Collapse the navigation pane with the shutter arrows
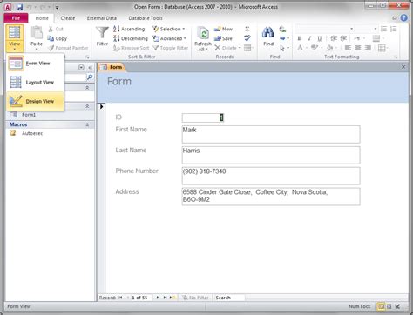The height and width of the screenshot is (315, 413). click(91, 68)
